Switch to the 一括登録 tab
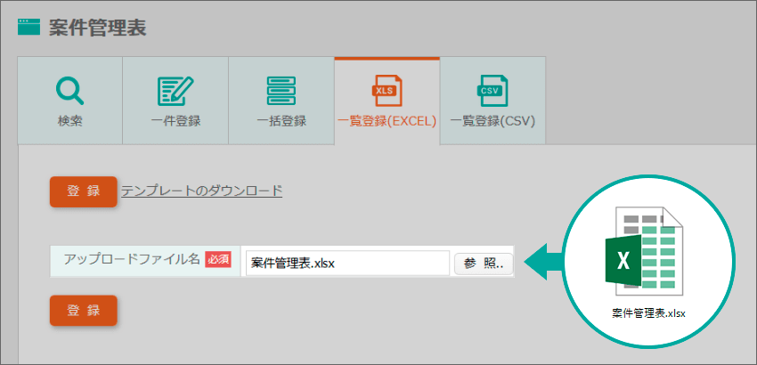Viewport: 757px width, 365px height. tap(281, 101)
